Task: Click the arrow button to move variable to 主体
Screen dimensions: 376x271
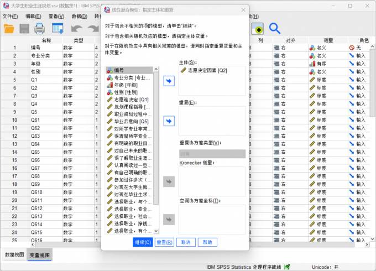Action: click(169, 81)
